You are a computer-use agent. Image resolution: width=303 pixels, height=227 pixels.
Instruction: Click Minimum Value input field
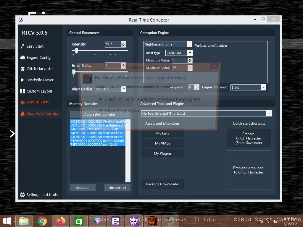180,60
